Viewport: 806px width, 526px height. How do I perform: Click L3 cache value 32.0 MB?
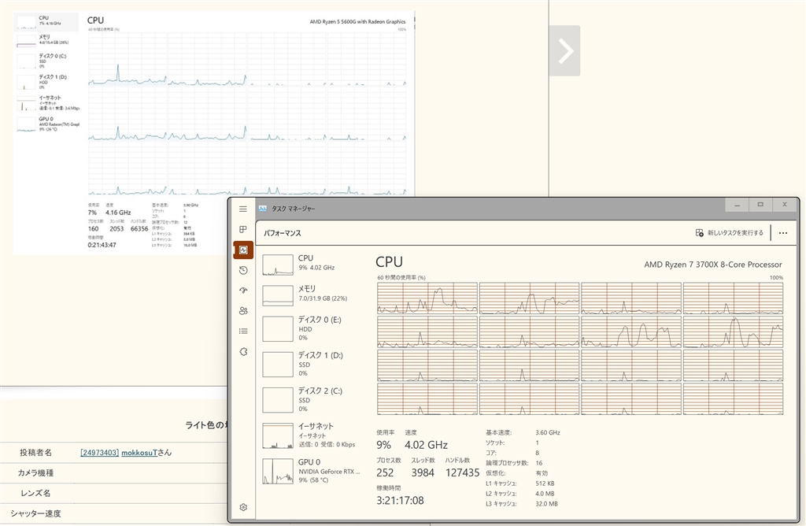click(546, 504)
